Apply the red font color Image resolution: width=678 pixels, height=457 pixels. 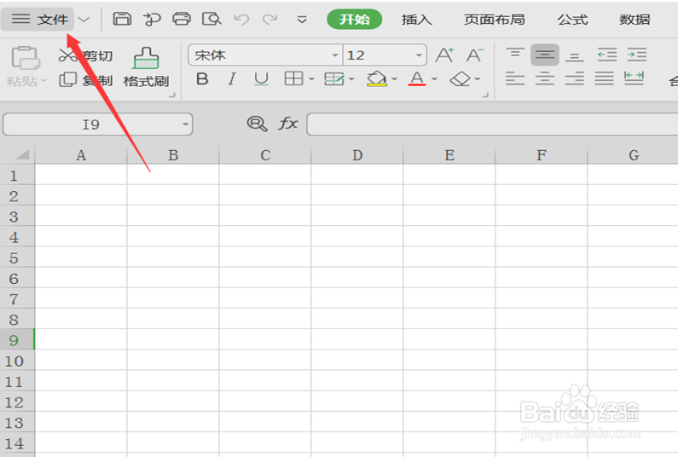coord(417,78)
